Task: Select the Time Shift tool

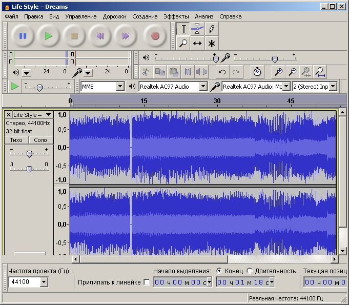Action: click(x=197, y=43)
